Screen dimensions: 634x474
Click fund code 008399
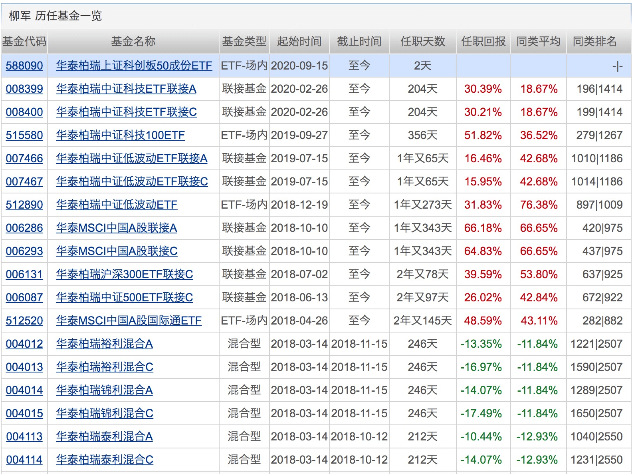24,89
